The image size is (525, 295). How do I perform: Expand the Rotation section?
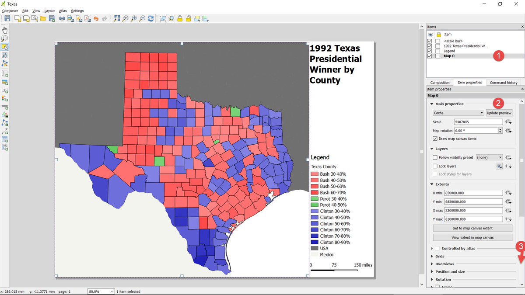pyautogui.click(x=432, y=279)
